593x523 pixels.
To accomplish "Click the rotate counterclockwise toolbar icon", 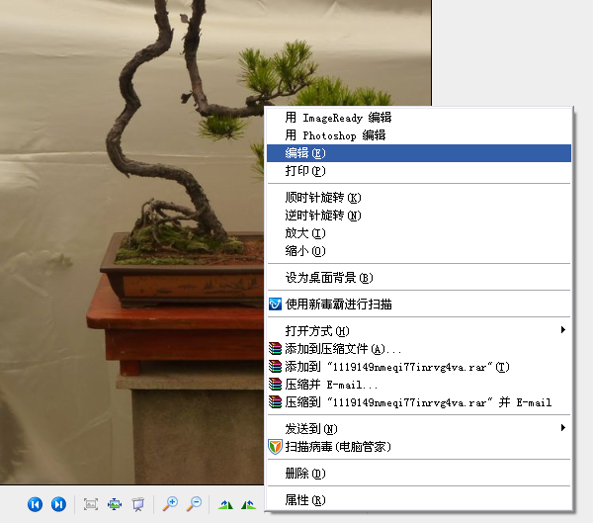I will coord(248,504).
